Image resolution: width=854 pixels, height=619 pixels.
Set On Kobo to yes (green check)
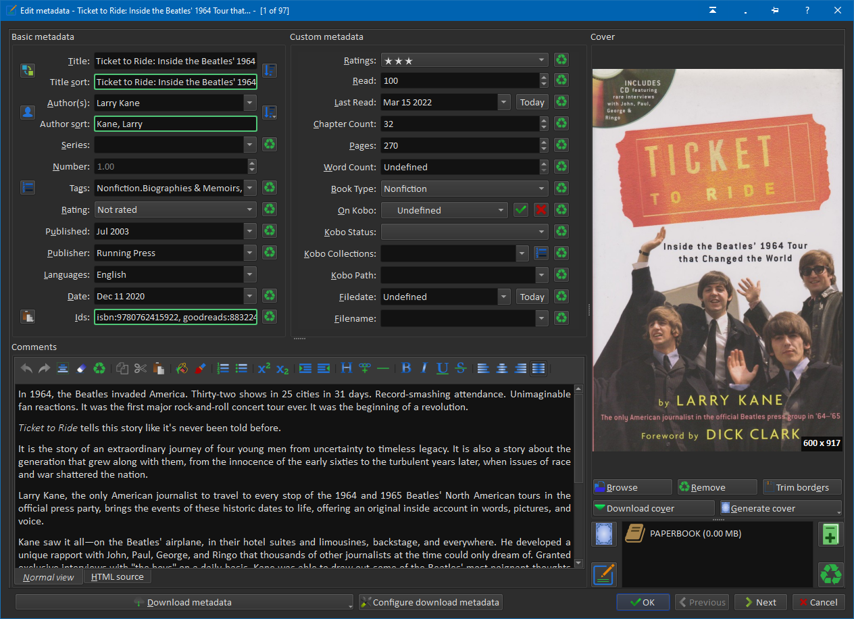pos(520,210)
